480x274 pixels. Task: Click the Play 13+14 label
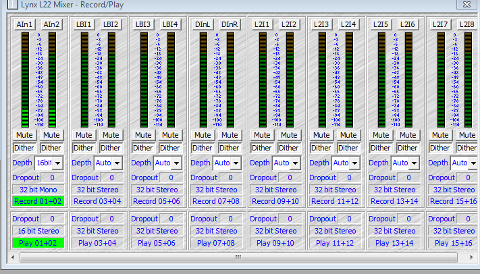pos(394,243)
